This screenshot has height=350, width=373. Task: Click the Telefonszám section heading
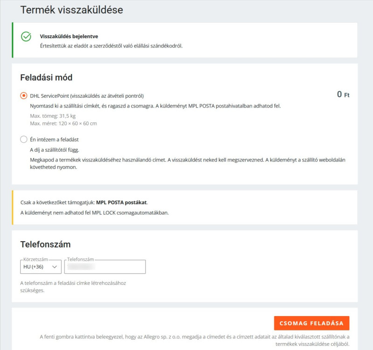45,244
